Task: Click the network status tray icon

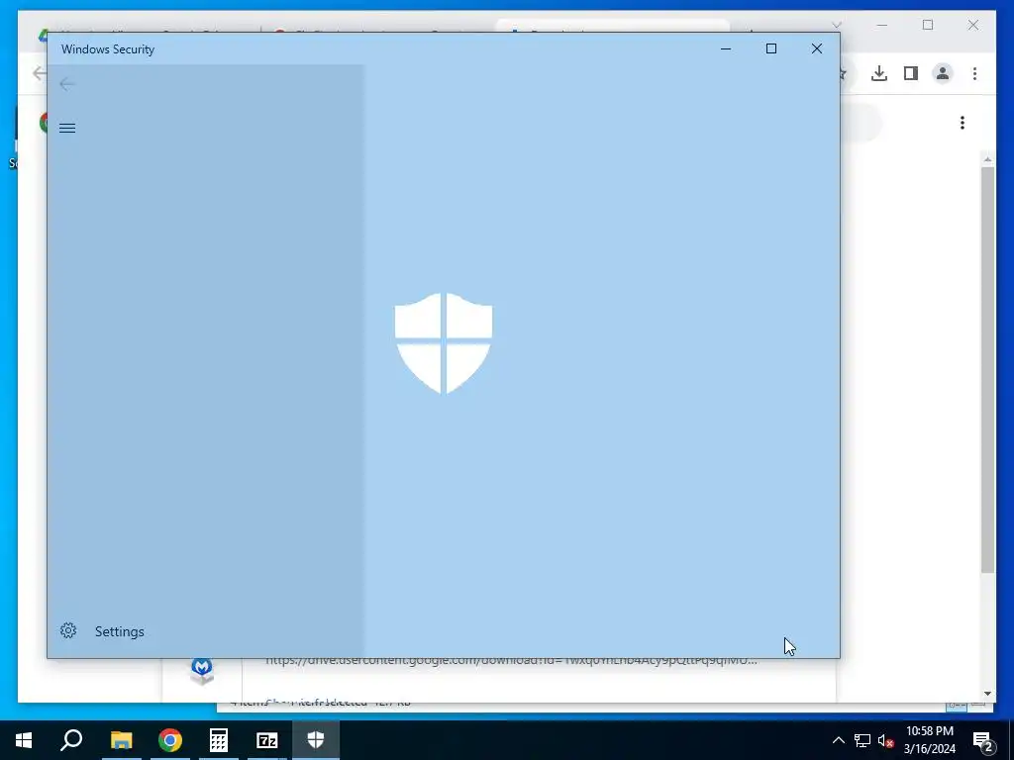Action: 862,740
